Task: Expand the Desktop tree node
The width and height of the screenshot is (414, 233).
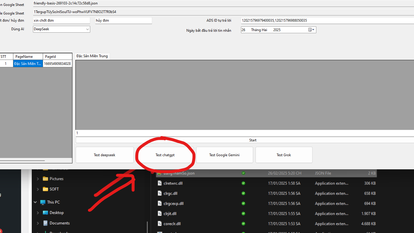Action: click(38, 213)
